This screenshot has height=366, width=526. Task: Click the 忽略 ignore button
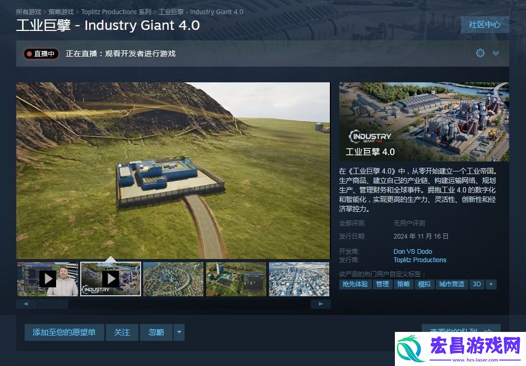[x=156, y=332]
